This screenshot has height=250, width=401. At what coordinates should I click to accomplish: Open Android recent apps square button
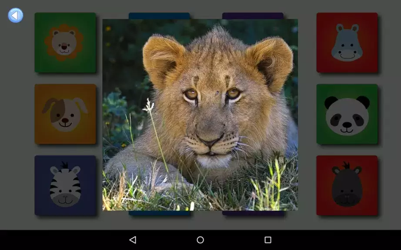click(x=268, y=240)
